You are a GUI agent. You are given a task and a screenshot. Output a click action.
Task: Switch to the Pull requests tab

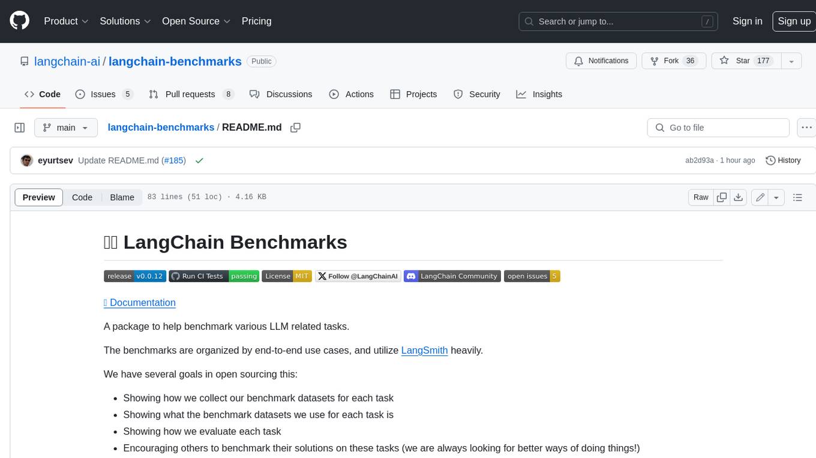(191, 94)
